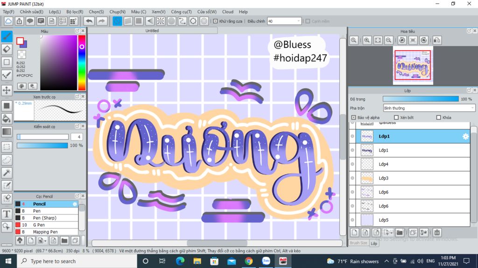
Task: Enable crisscross grid snap
Action: point(139,21)
